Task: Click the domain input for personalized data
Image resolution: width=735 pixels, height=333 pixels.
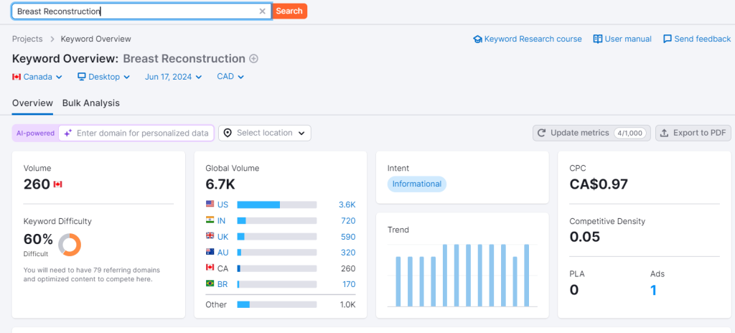Action: click(x=142, y=133)
